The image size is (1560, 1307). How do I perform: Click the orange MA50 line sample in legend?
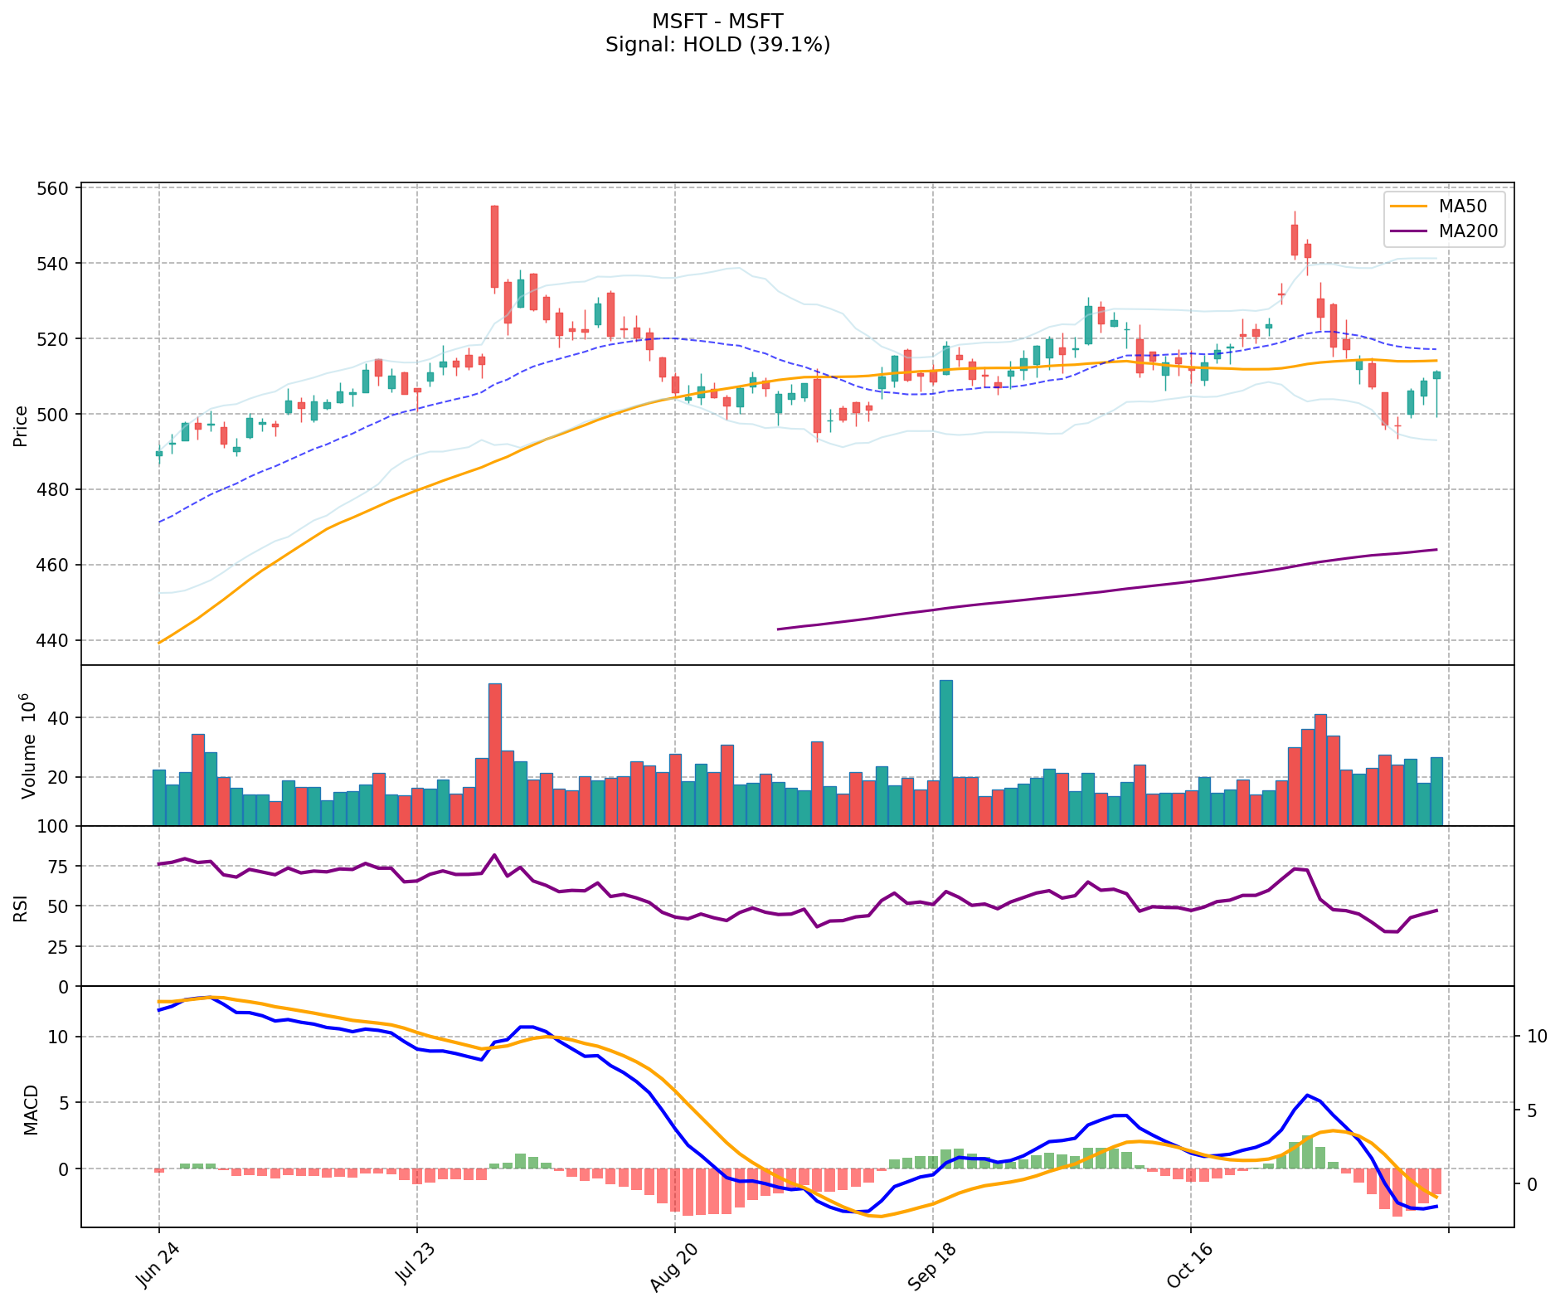[x=1409, y=206]
